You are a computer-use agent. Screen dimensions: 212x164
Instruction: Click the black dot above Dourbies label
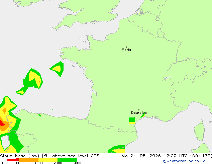139,110
